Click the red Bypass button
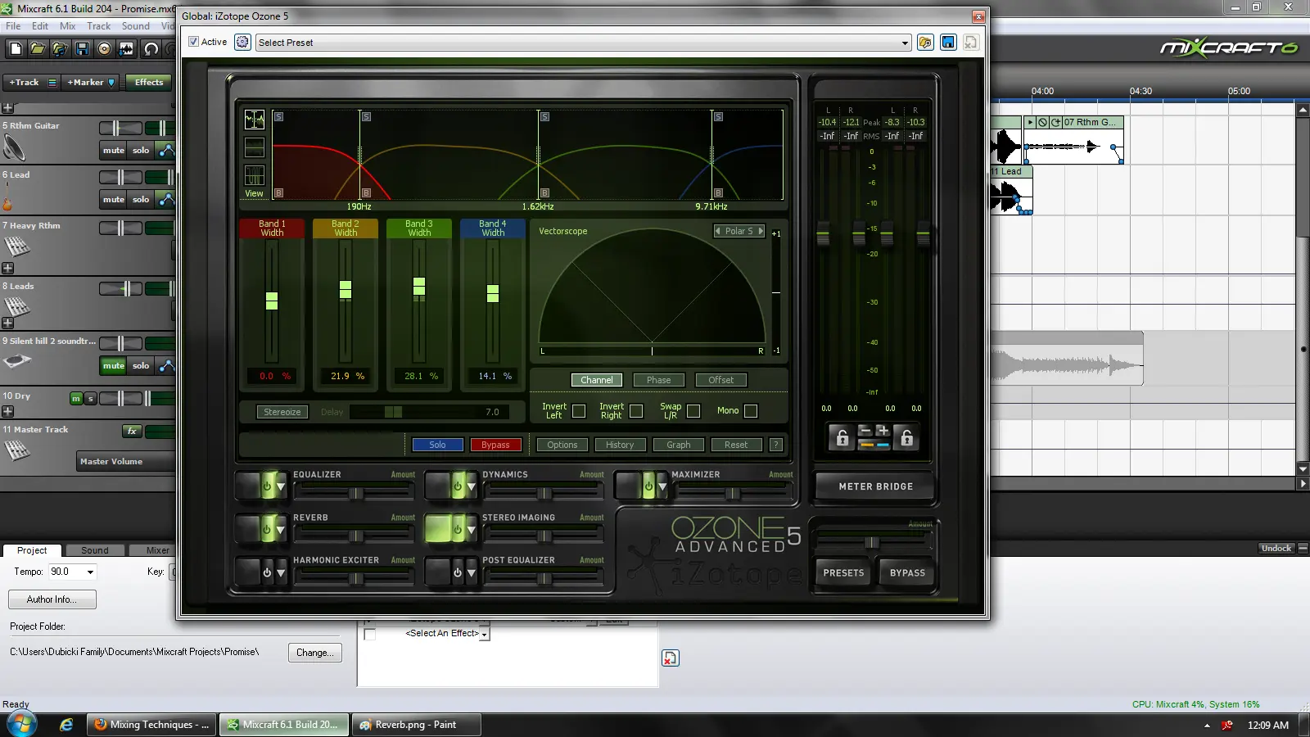 [x=495, y=445]
